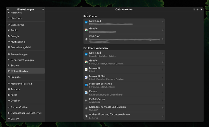The height and width of the screenshot is (127, 209).
Task: Click the Microsoft E-Mail logo icon
Action: [86, 70]
